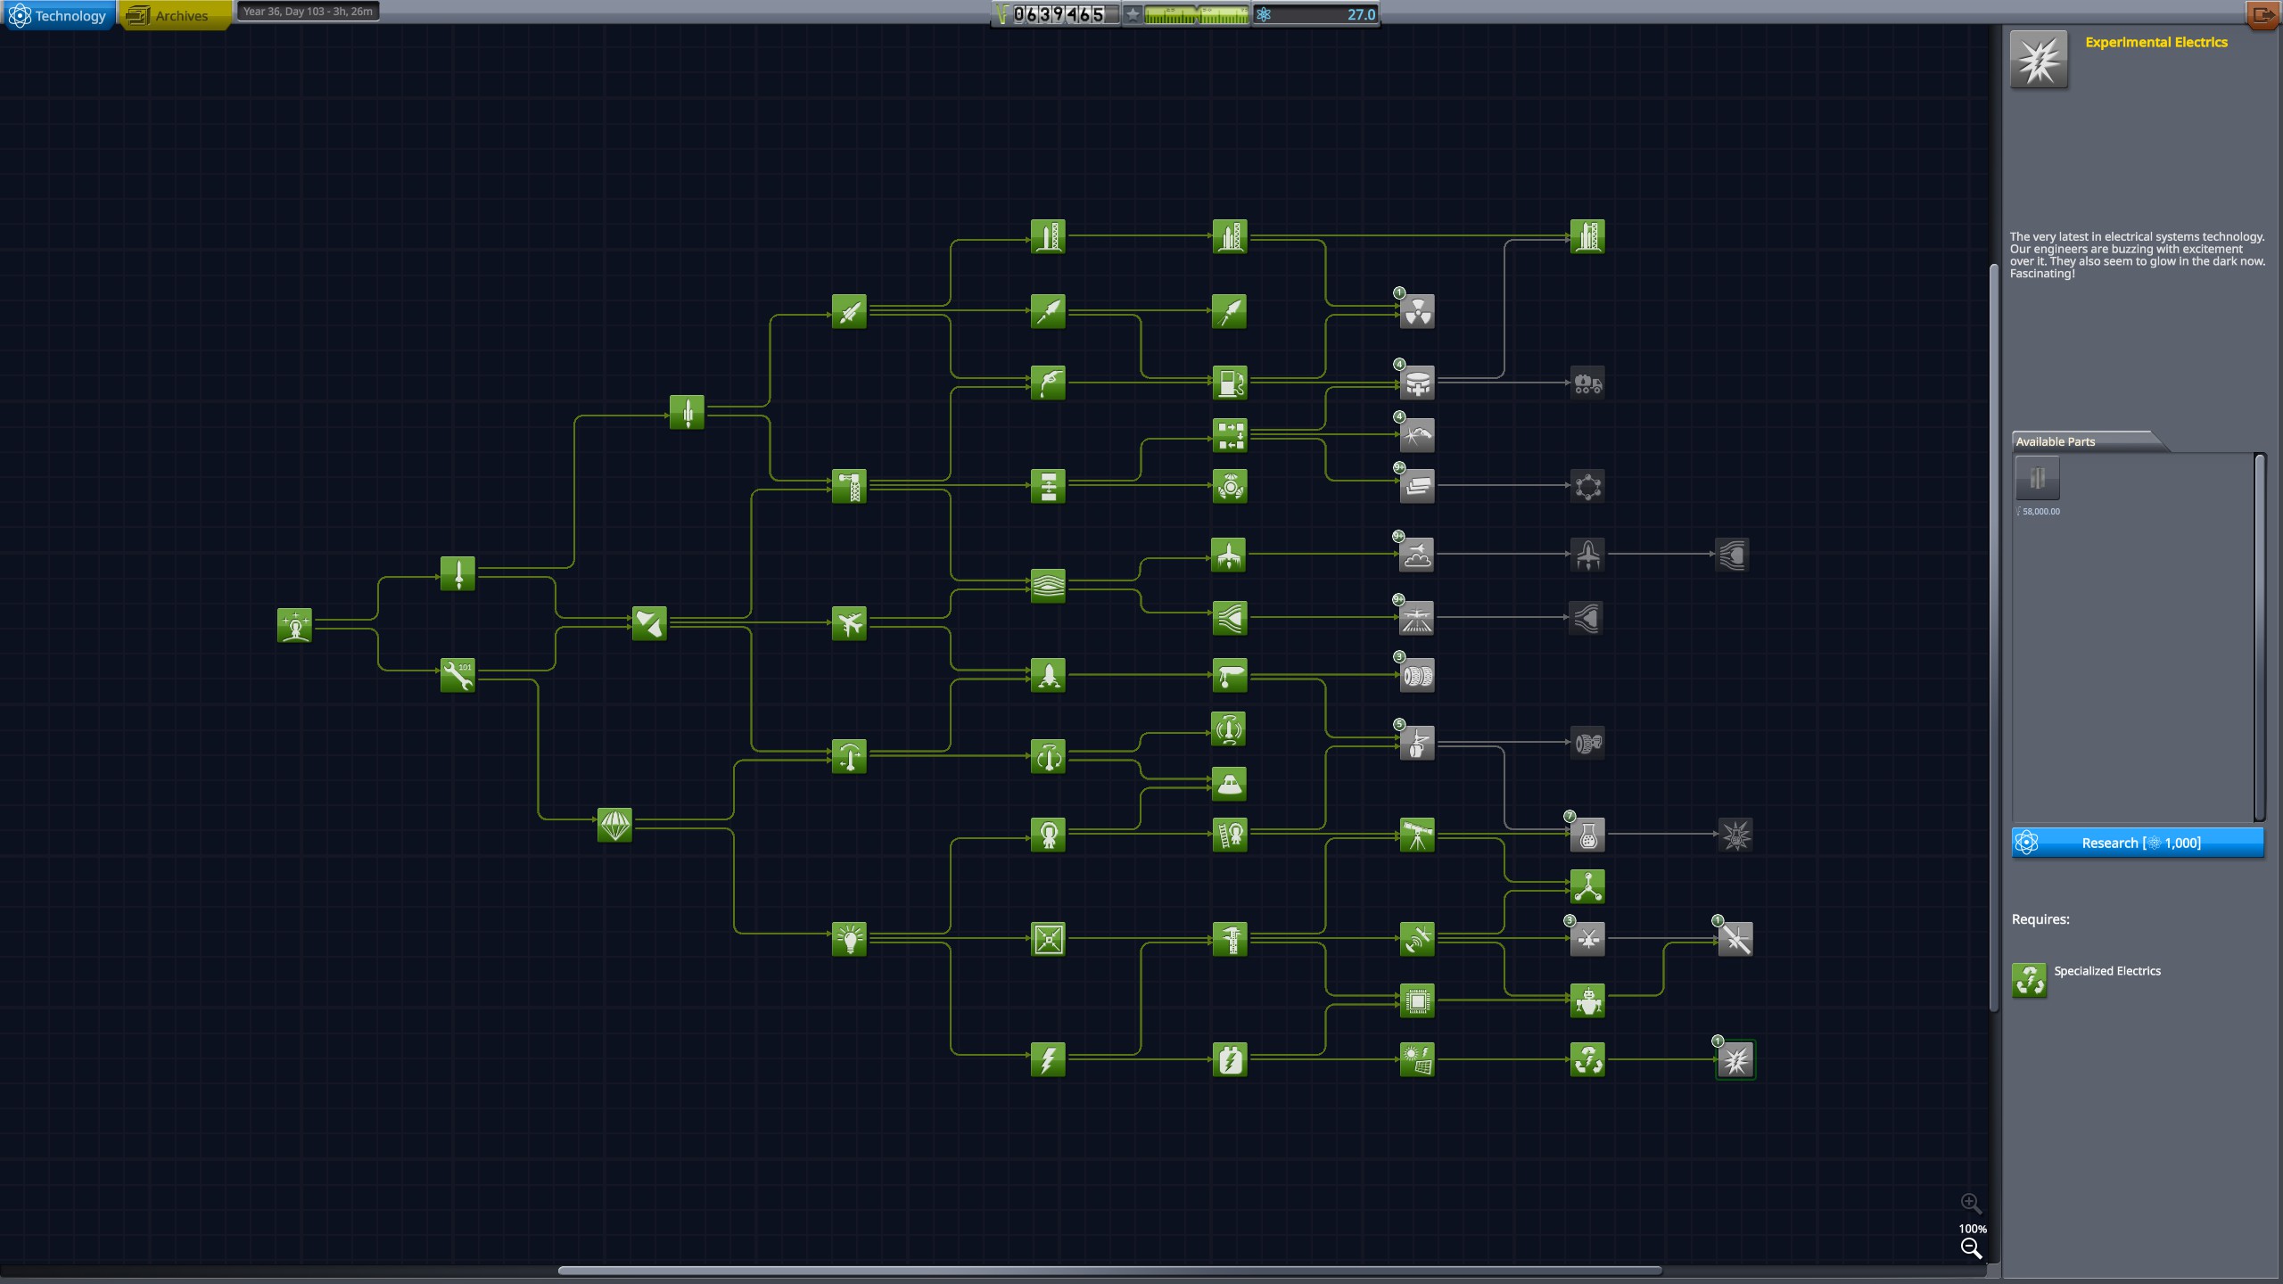Click the vertical scrollbar of tech tree

[x=1994, y=638]
